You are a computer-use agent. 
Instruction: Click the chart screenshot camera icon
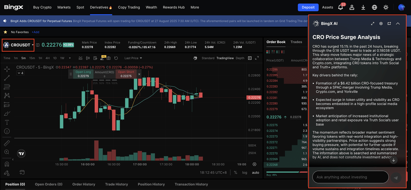point(109,58)
